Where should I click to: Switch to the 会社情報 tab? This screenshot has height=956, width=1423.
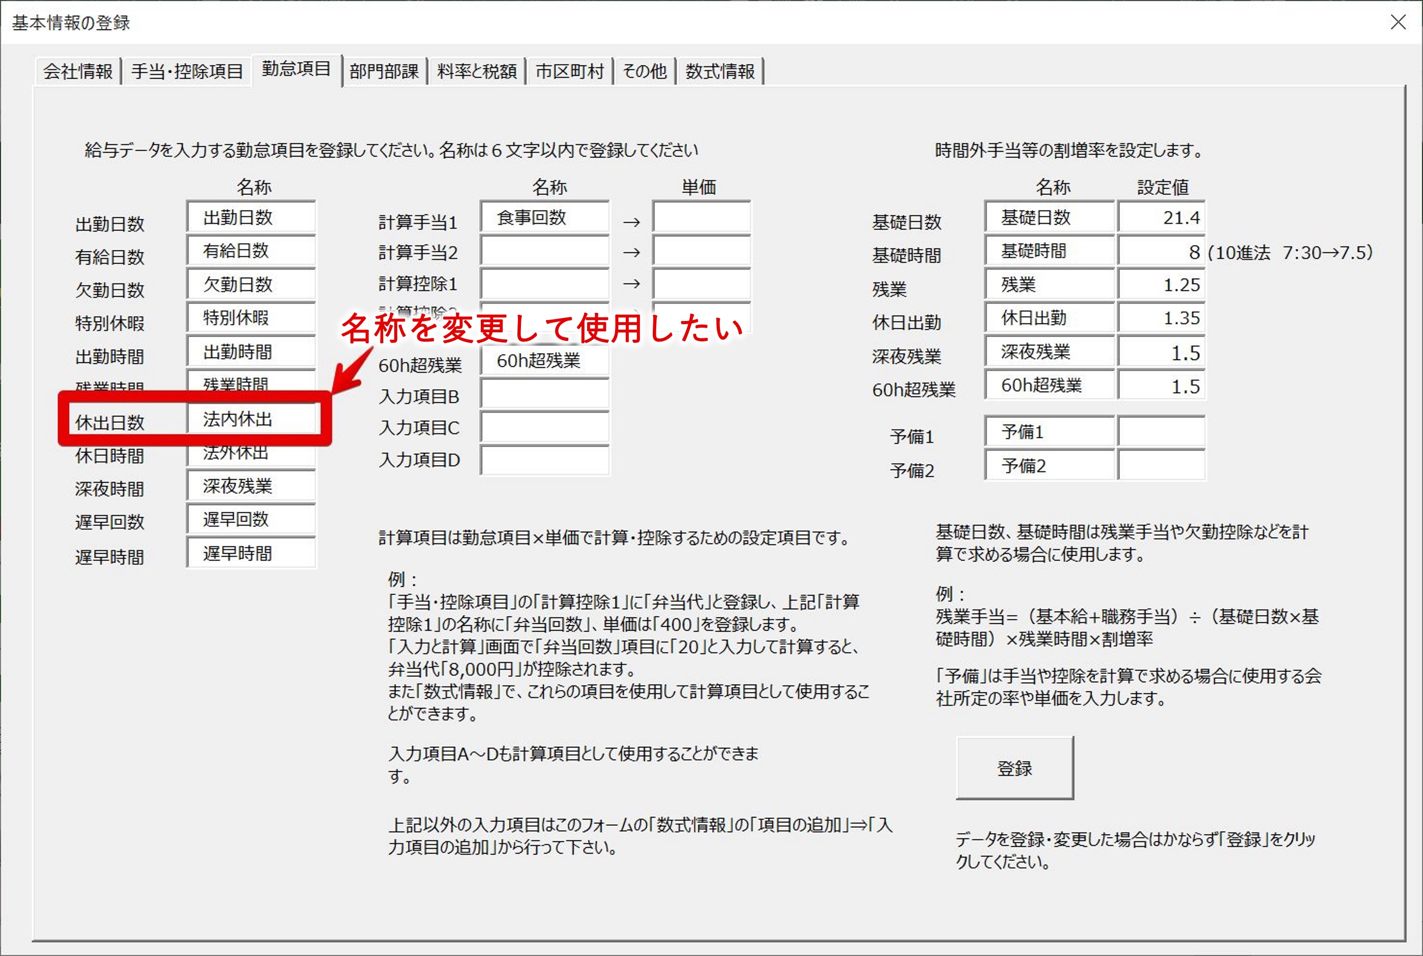[x=78, y=71]
